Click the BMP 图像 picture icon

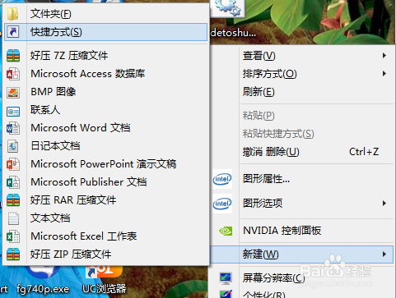coord(13,92)
